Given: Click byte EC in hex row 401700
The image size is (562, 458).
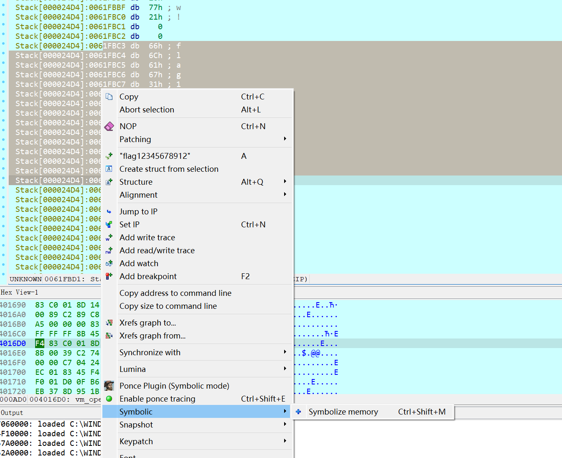Looking at the screenshot, I should 40,372.
